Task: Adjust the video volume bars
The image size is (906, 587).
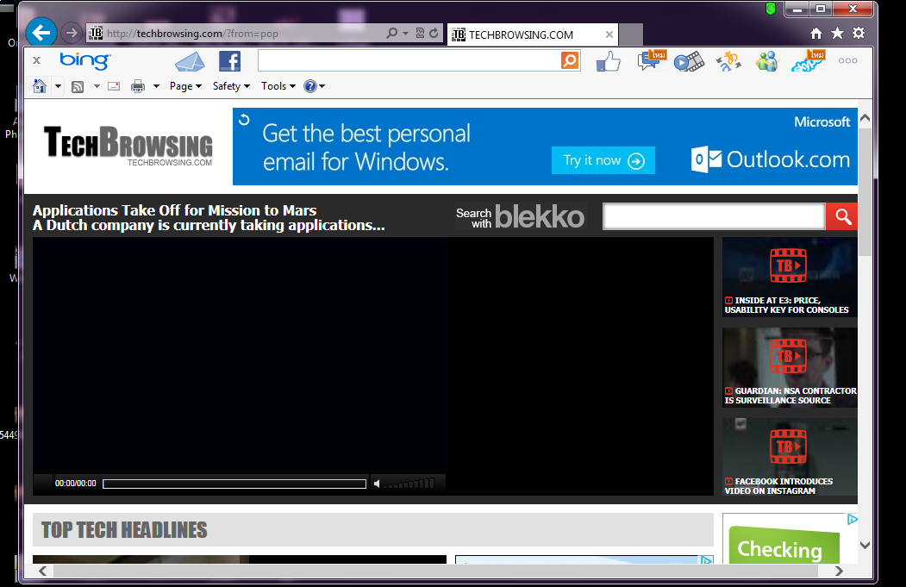Action: [x=409, y=484]
